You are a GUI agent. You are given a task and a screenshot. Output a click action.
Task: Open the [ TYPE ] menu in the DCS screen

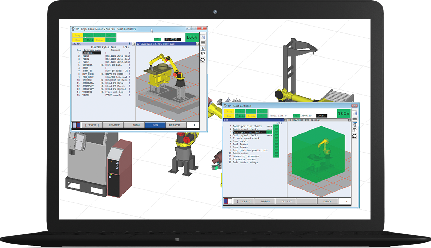click(244, 201)
